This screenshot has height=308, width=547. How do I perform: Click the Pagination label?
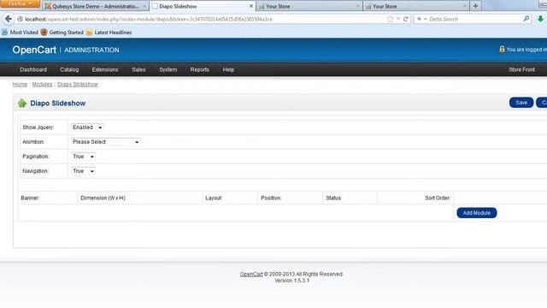[x=36, y=157]
